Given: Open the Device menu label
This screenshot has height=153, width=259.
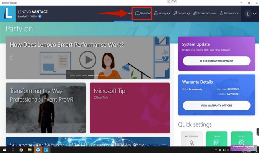Looking at the screenshot, I should tap(143, 13).
